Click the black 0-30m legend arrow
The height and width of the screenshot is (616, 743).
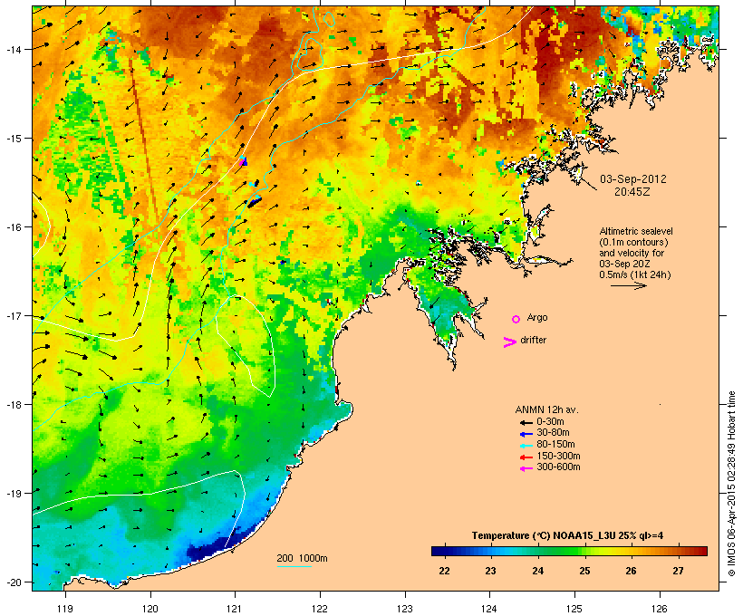click(x=526, y=423)
